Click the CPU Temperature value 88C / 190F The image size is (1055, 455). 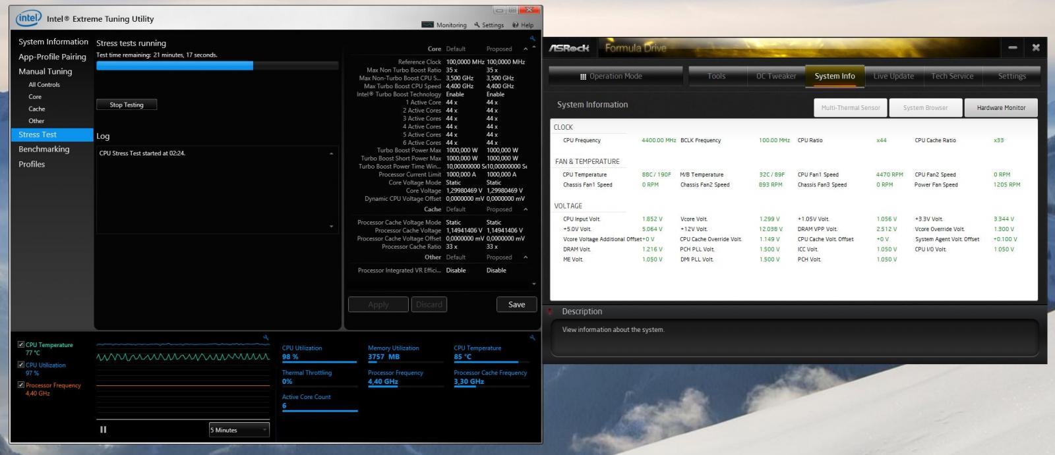(656, 174)
